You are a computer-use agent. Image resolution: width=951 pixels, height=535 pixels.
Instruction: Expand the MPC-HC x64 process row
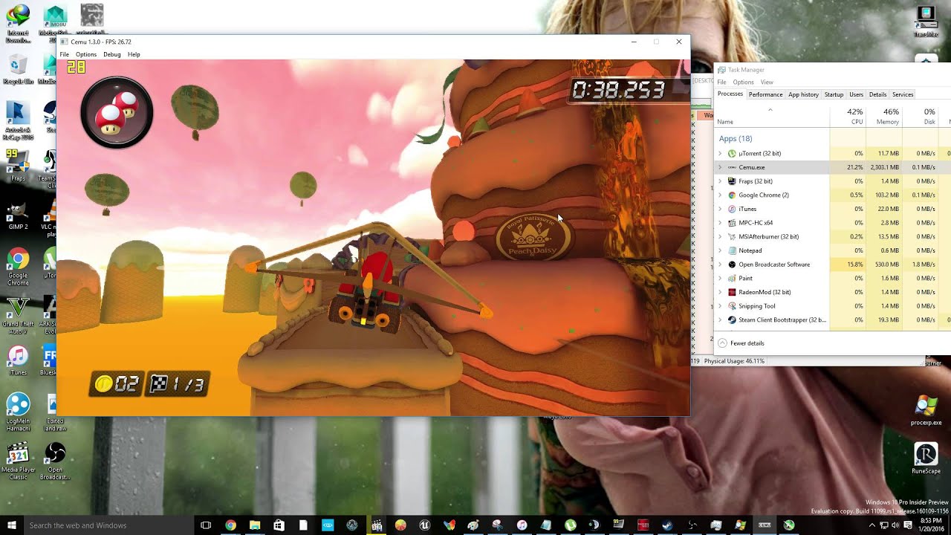(720, 223)
